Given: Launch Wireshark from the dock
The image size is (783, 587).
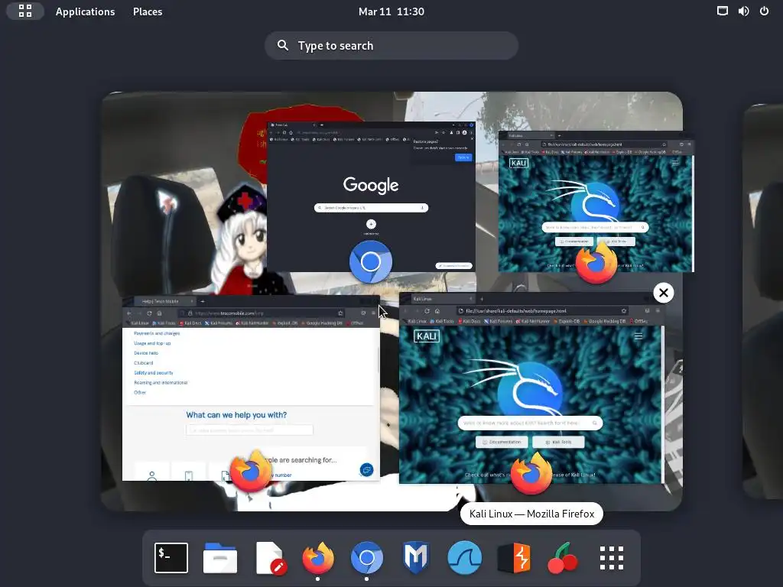Looking at the screenshot, I should [x=464, y=557].
